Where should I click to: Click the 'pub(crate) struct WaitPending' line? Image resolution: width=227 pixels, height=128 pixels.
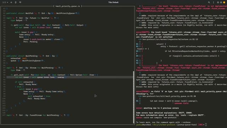tap(32, 56)
